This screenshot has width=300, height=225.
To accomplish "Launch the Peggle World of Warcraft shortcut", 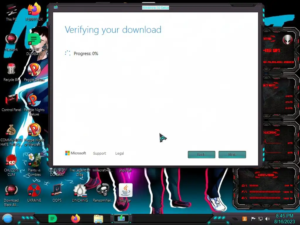I will 34,135.
